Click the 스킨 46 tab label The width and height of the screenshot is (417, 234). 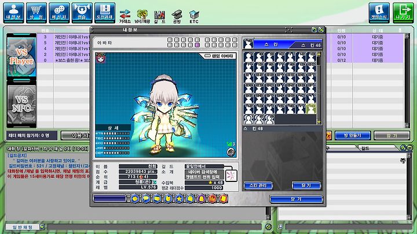[x=310, y=46]
